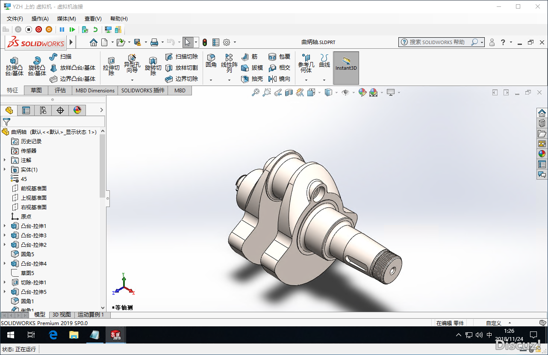
Task: Click the Options gear icon
Action: pyautogui.click(x=227, y=42)
